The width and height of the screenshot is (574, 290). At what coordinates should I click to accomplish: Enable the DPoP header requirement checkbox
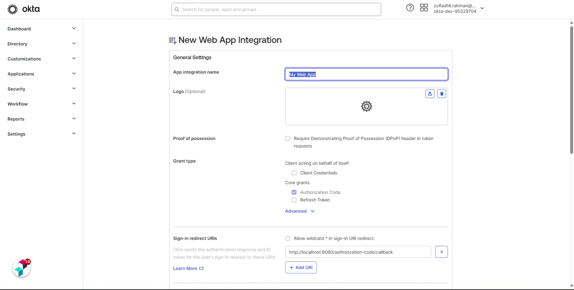(288, 138)
